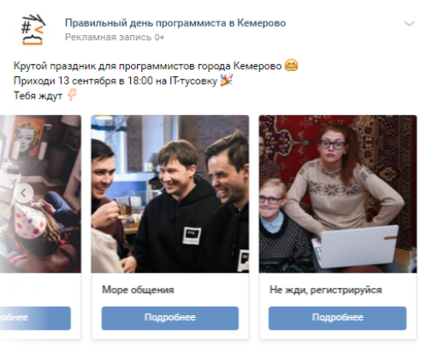Go to the previous carousel card arrow
The width and height of the screenshot is (428, 353).
(x=24, y=194)
